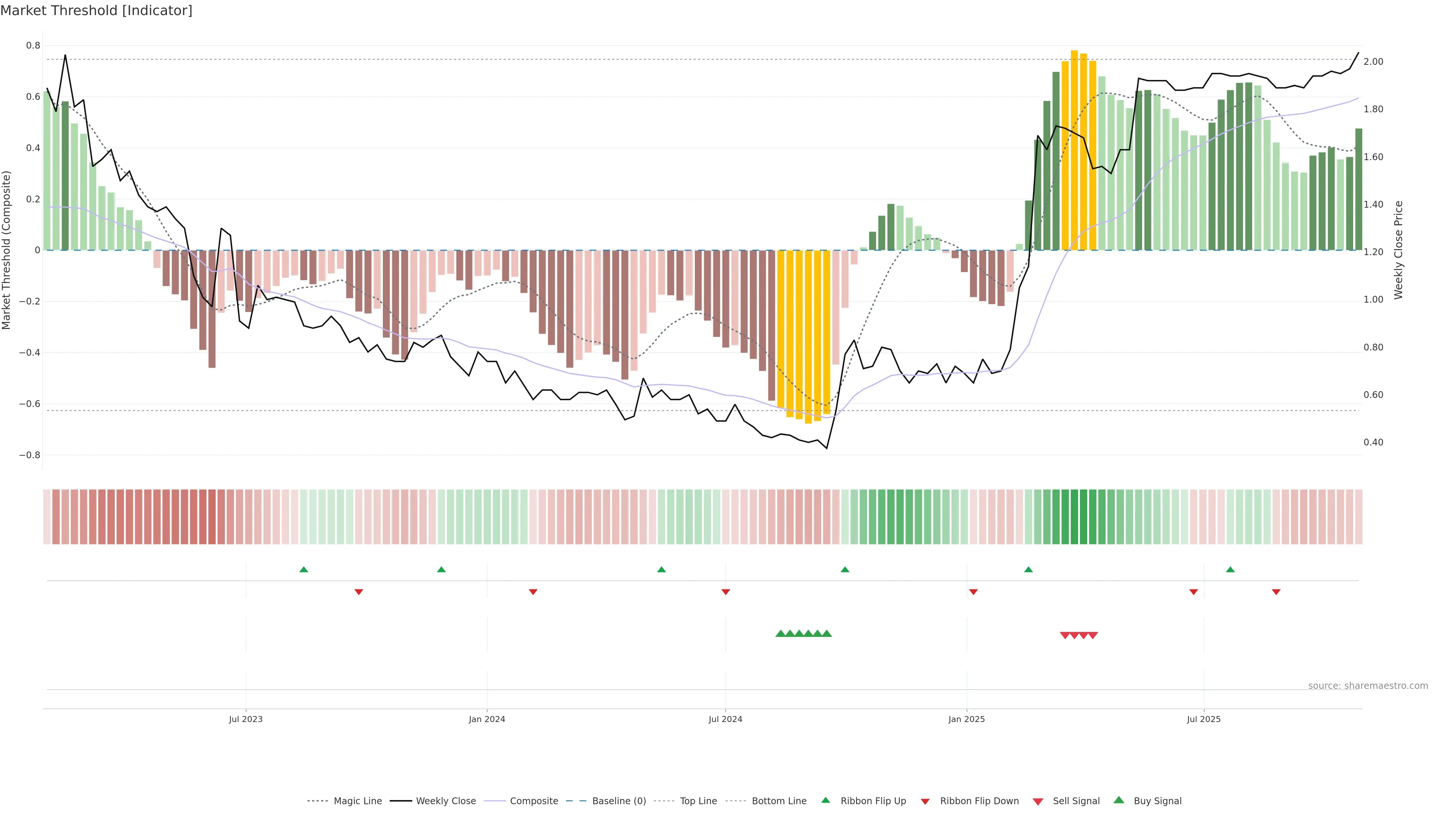Click the Jan 2025 x-axis label
This screenshot has height=814, width=1447.
coord(966,719)
